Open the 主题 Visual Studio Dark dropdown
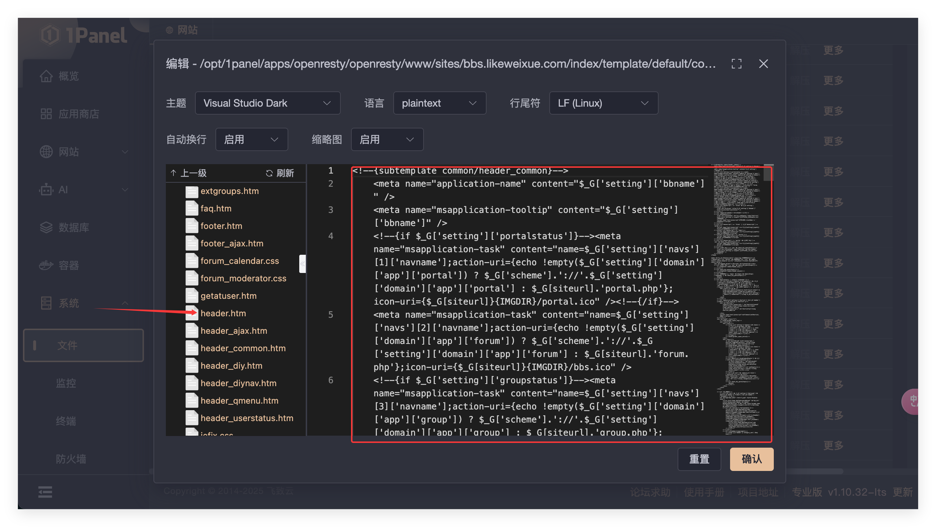 (268, 103)
